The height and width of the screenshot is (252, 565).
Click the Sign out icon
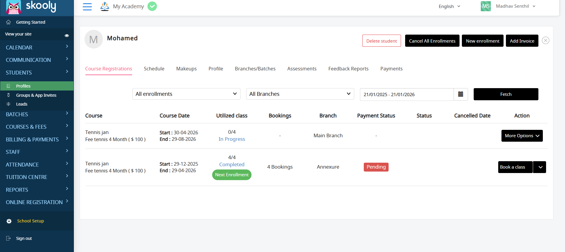click(x=9, y=238)
